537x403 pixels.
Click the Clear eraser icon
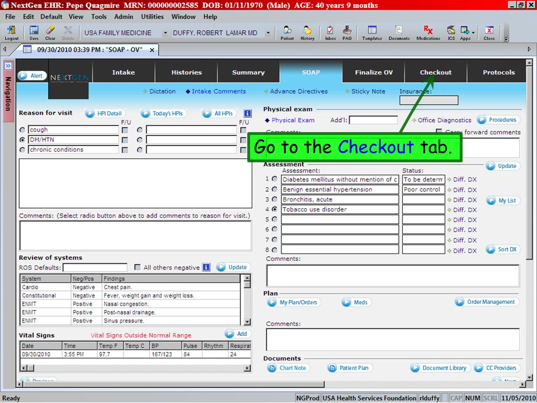tap(50, 33)
